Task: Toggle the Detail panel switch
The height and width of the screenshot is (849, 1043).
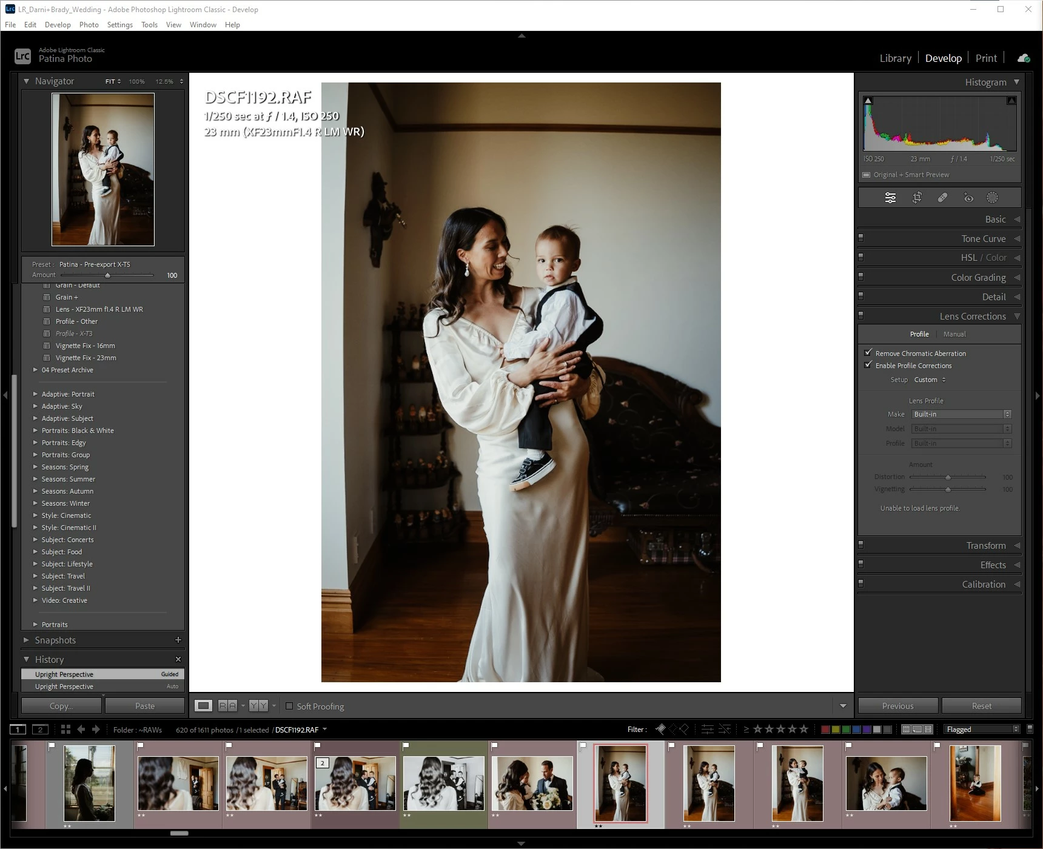Action: [x=861, y=297]
